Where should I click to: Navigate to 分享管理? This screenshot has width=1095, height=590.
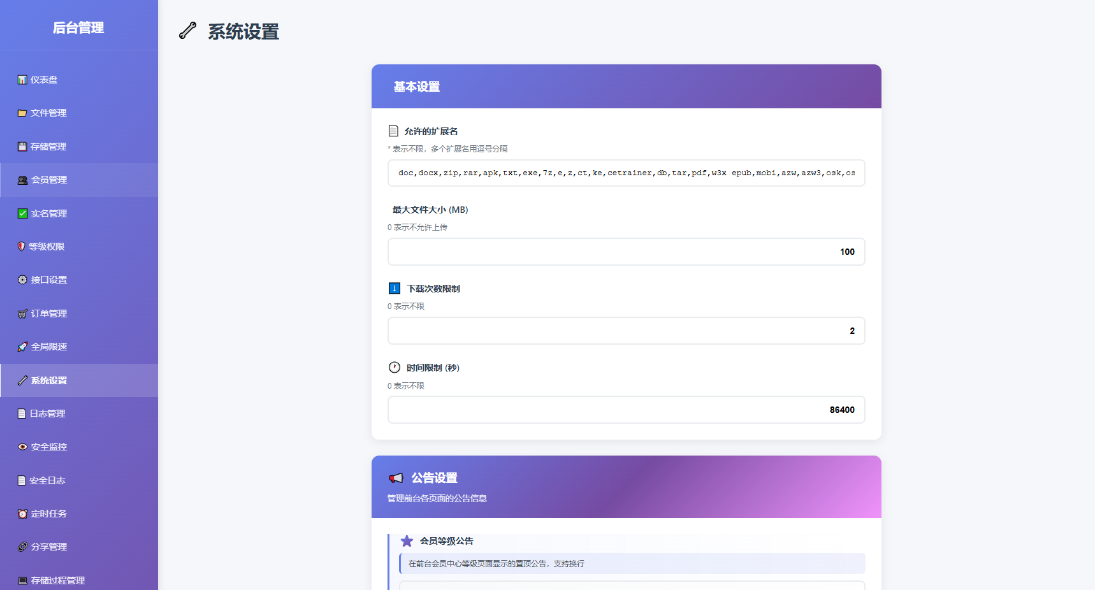(x=48, y=547)
